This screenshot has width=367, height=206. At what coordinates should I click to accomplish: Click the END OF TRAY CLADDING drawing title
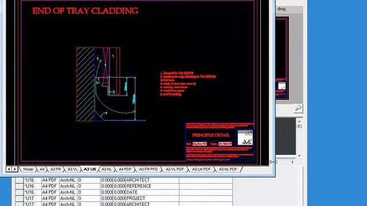(x=85, y=11)
